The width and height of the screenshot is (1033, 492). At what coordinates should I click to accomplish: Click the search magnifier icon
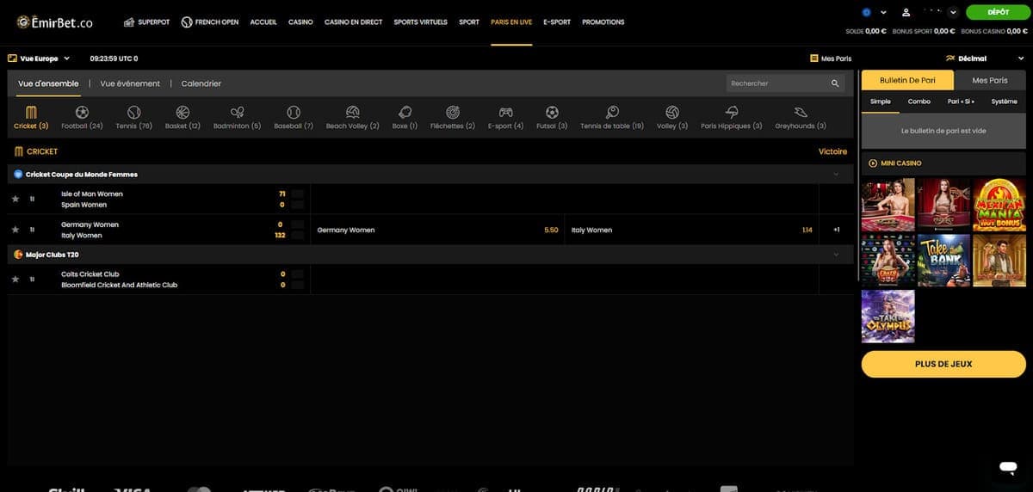(x=835, y=83)
